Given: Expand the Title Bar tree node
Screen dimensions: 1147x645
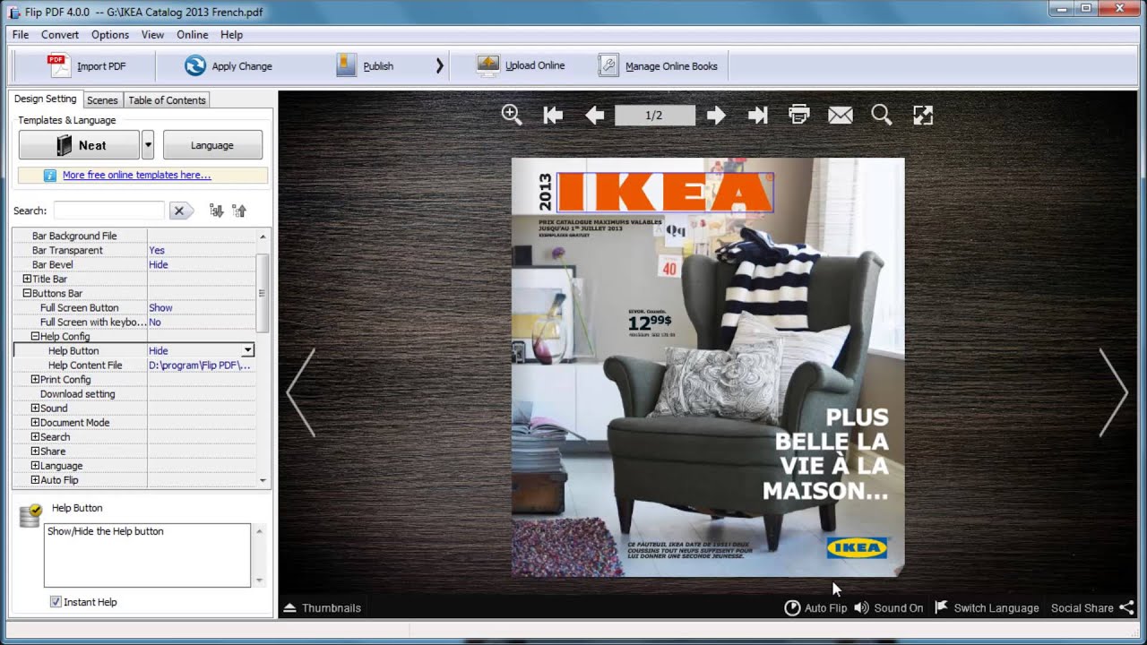Looking at the screenshot, I should pyautogui.click(x=27, y=279).
